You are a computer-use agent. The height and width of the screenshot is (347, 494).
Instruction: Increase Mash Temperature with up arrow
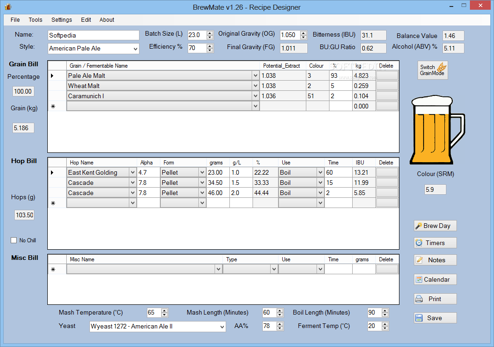pos(165,311)
